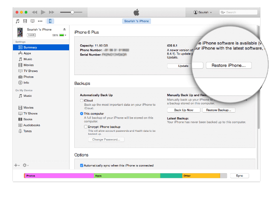The image size is (273, 200).
Task: Select Movies under On My Device
Action: [x=41, y=107]
